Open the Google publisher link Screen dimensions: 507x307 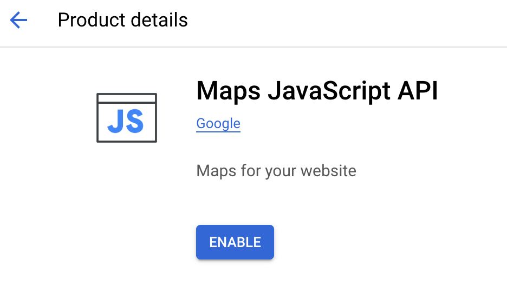coord(218,124)
